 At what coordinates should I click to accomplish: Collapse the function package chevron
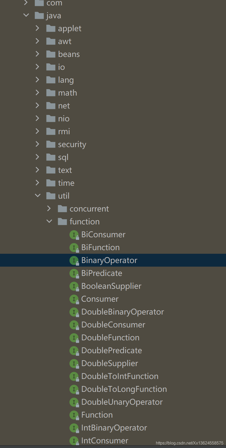point(49,221)
